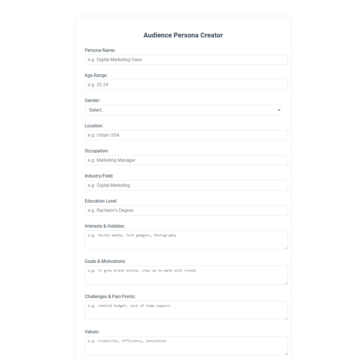Click the Goals & Motivations label
This screenshot has height=362, width=355.
[x=105, y=261]
